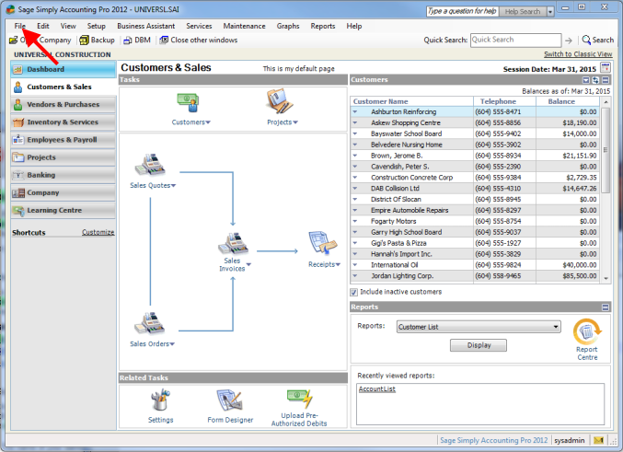Viewport: 623px width, 452px height.
Task: Open the Reports Customer List dropdown
Action: tap(479, 327)
